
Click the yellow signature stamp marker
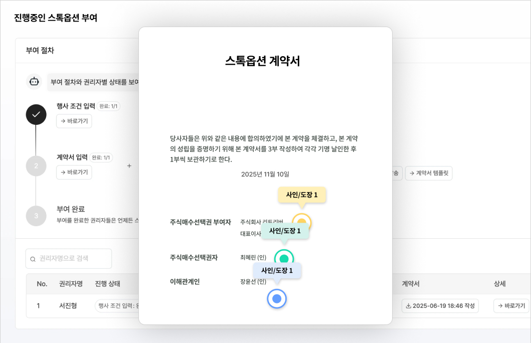point(302,222)
